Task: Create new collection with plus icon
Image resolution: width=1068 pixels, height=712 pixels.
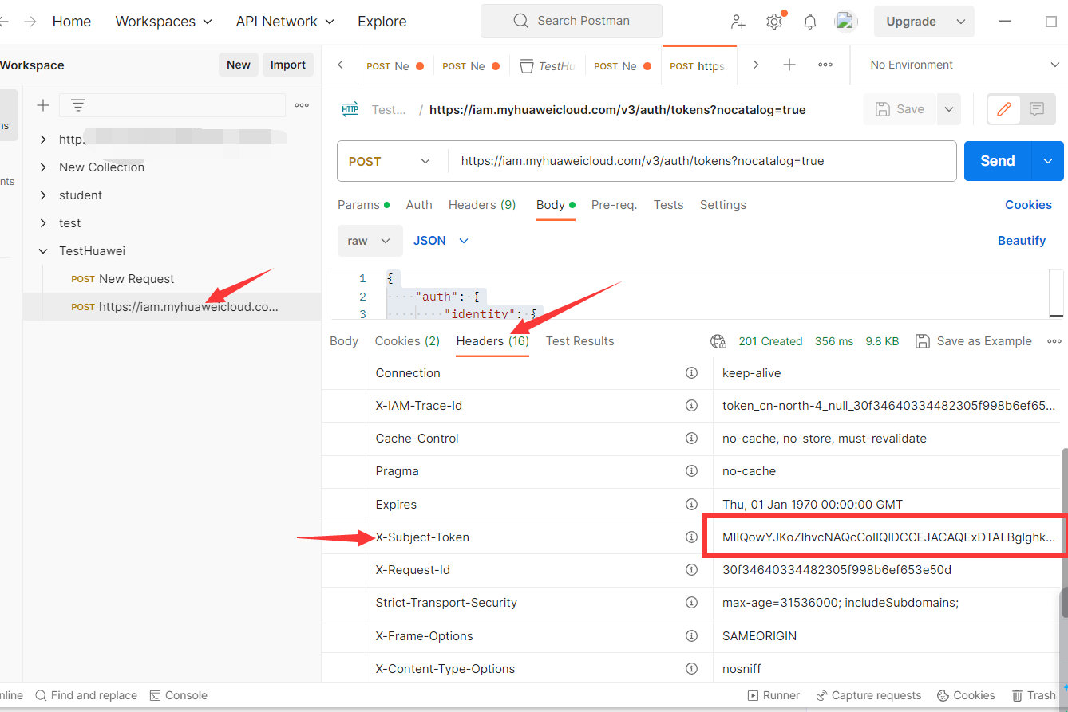Action: [43, 105]
